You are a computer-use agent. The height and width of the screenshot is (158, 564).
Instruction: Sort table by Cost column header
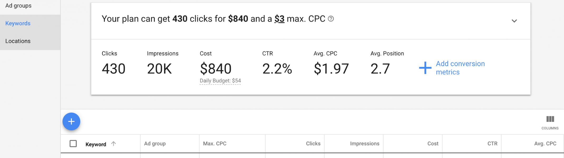[x=433, y=144]
